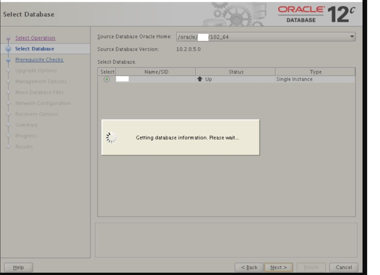Screen dimensions: 380x275
Task: Click the Prerequisite Checks step bullet icon
Action: coord(8,60)
